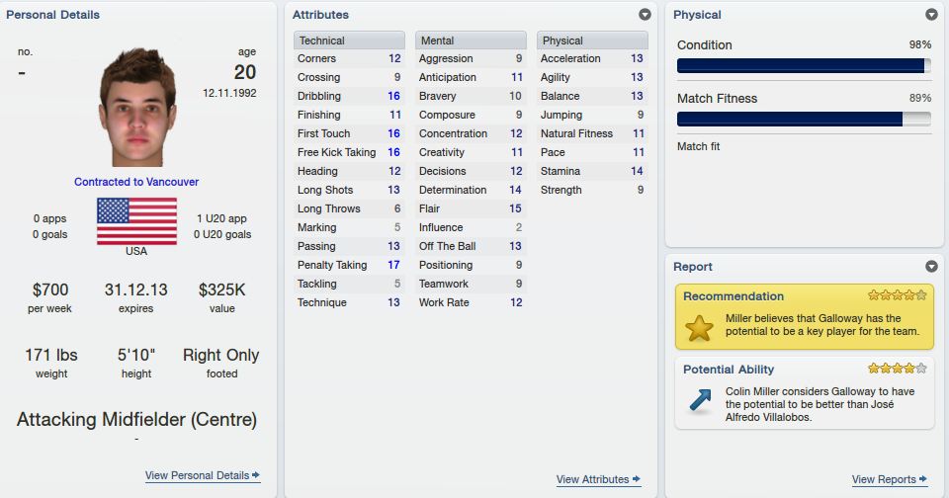
Task: Click the Potential Ability star rating
Action: tap(897, 368)
